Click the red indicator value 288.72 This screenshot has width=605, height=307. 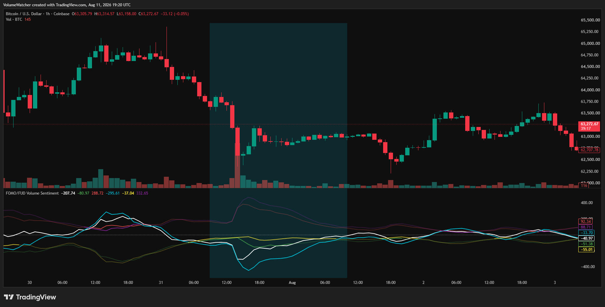(97, 193)
